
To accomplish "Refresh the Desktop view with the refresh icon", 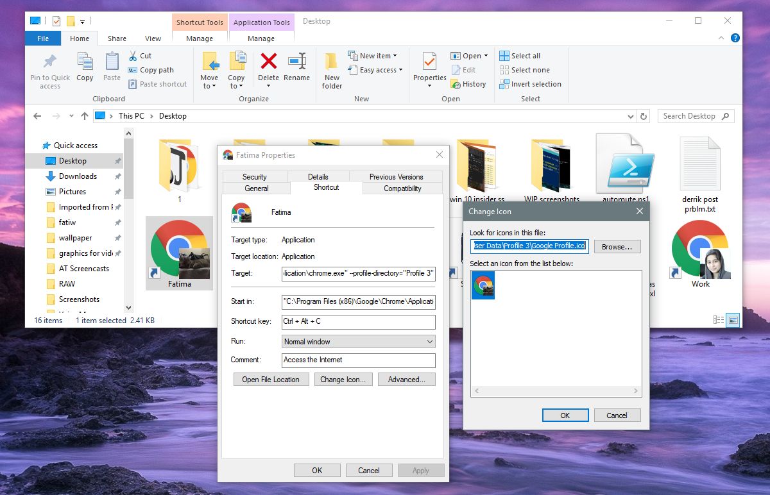I will coord(644,116).
